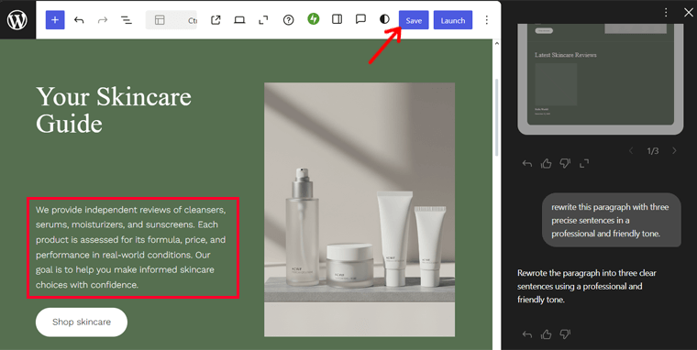Launch the site

pos(453,20)
